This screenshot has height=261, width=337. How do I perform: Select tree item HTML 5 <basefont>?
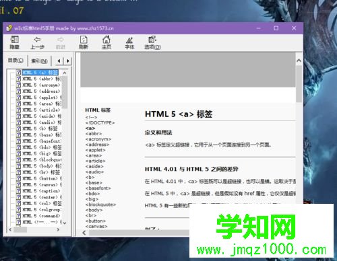click(x=42, y=141)
